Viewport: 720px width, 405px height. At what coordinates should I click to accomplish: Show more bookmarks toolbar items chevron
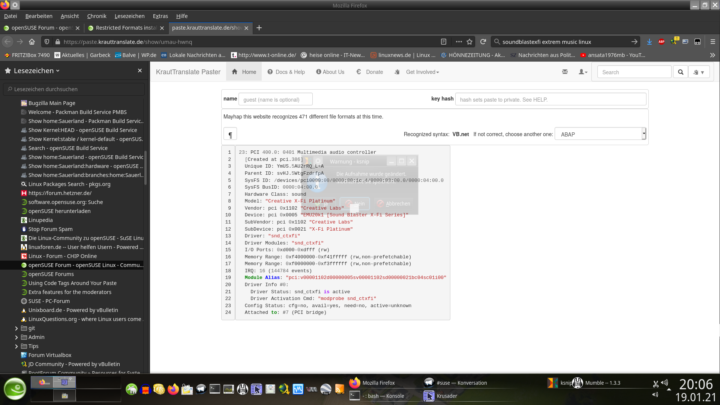coord(712,55)
